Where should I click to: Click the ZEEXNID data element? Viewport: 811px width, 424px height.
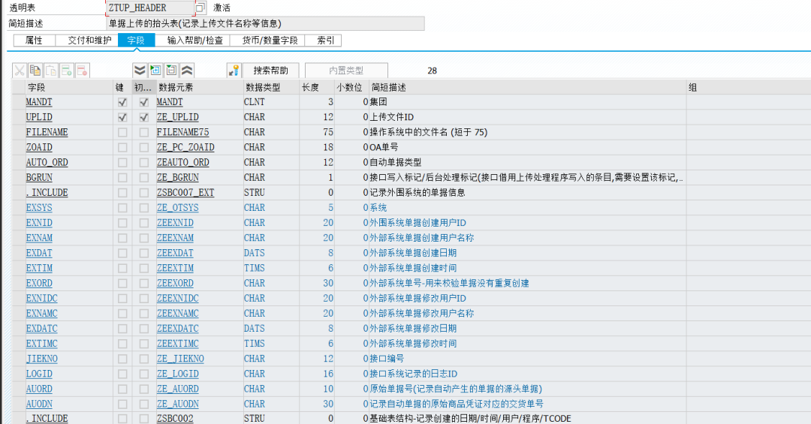[175, 223]
